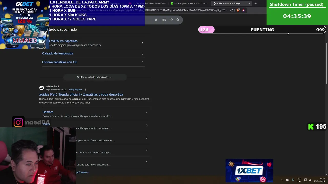Expand the Hombre sitelink chevron

147,113
